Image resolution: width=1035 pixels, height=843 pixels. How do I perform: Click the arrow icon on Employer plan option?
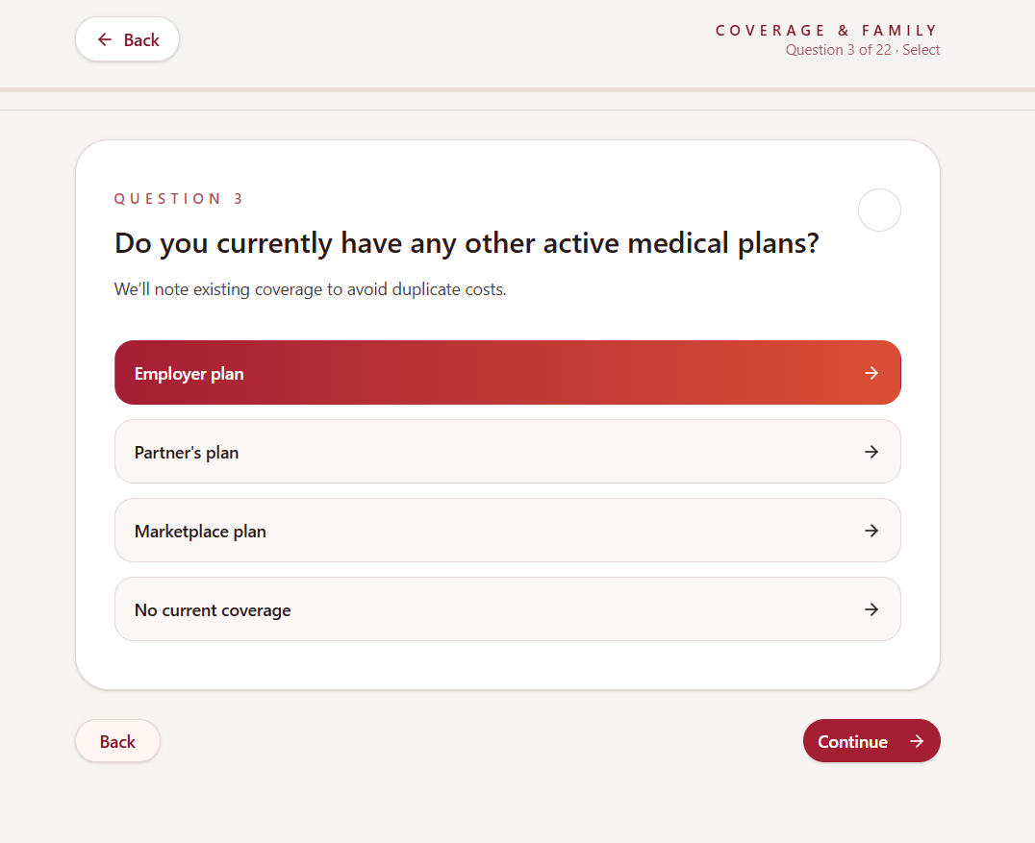(871, 373)
